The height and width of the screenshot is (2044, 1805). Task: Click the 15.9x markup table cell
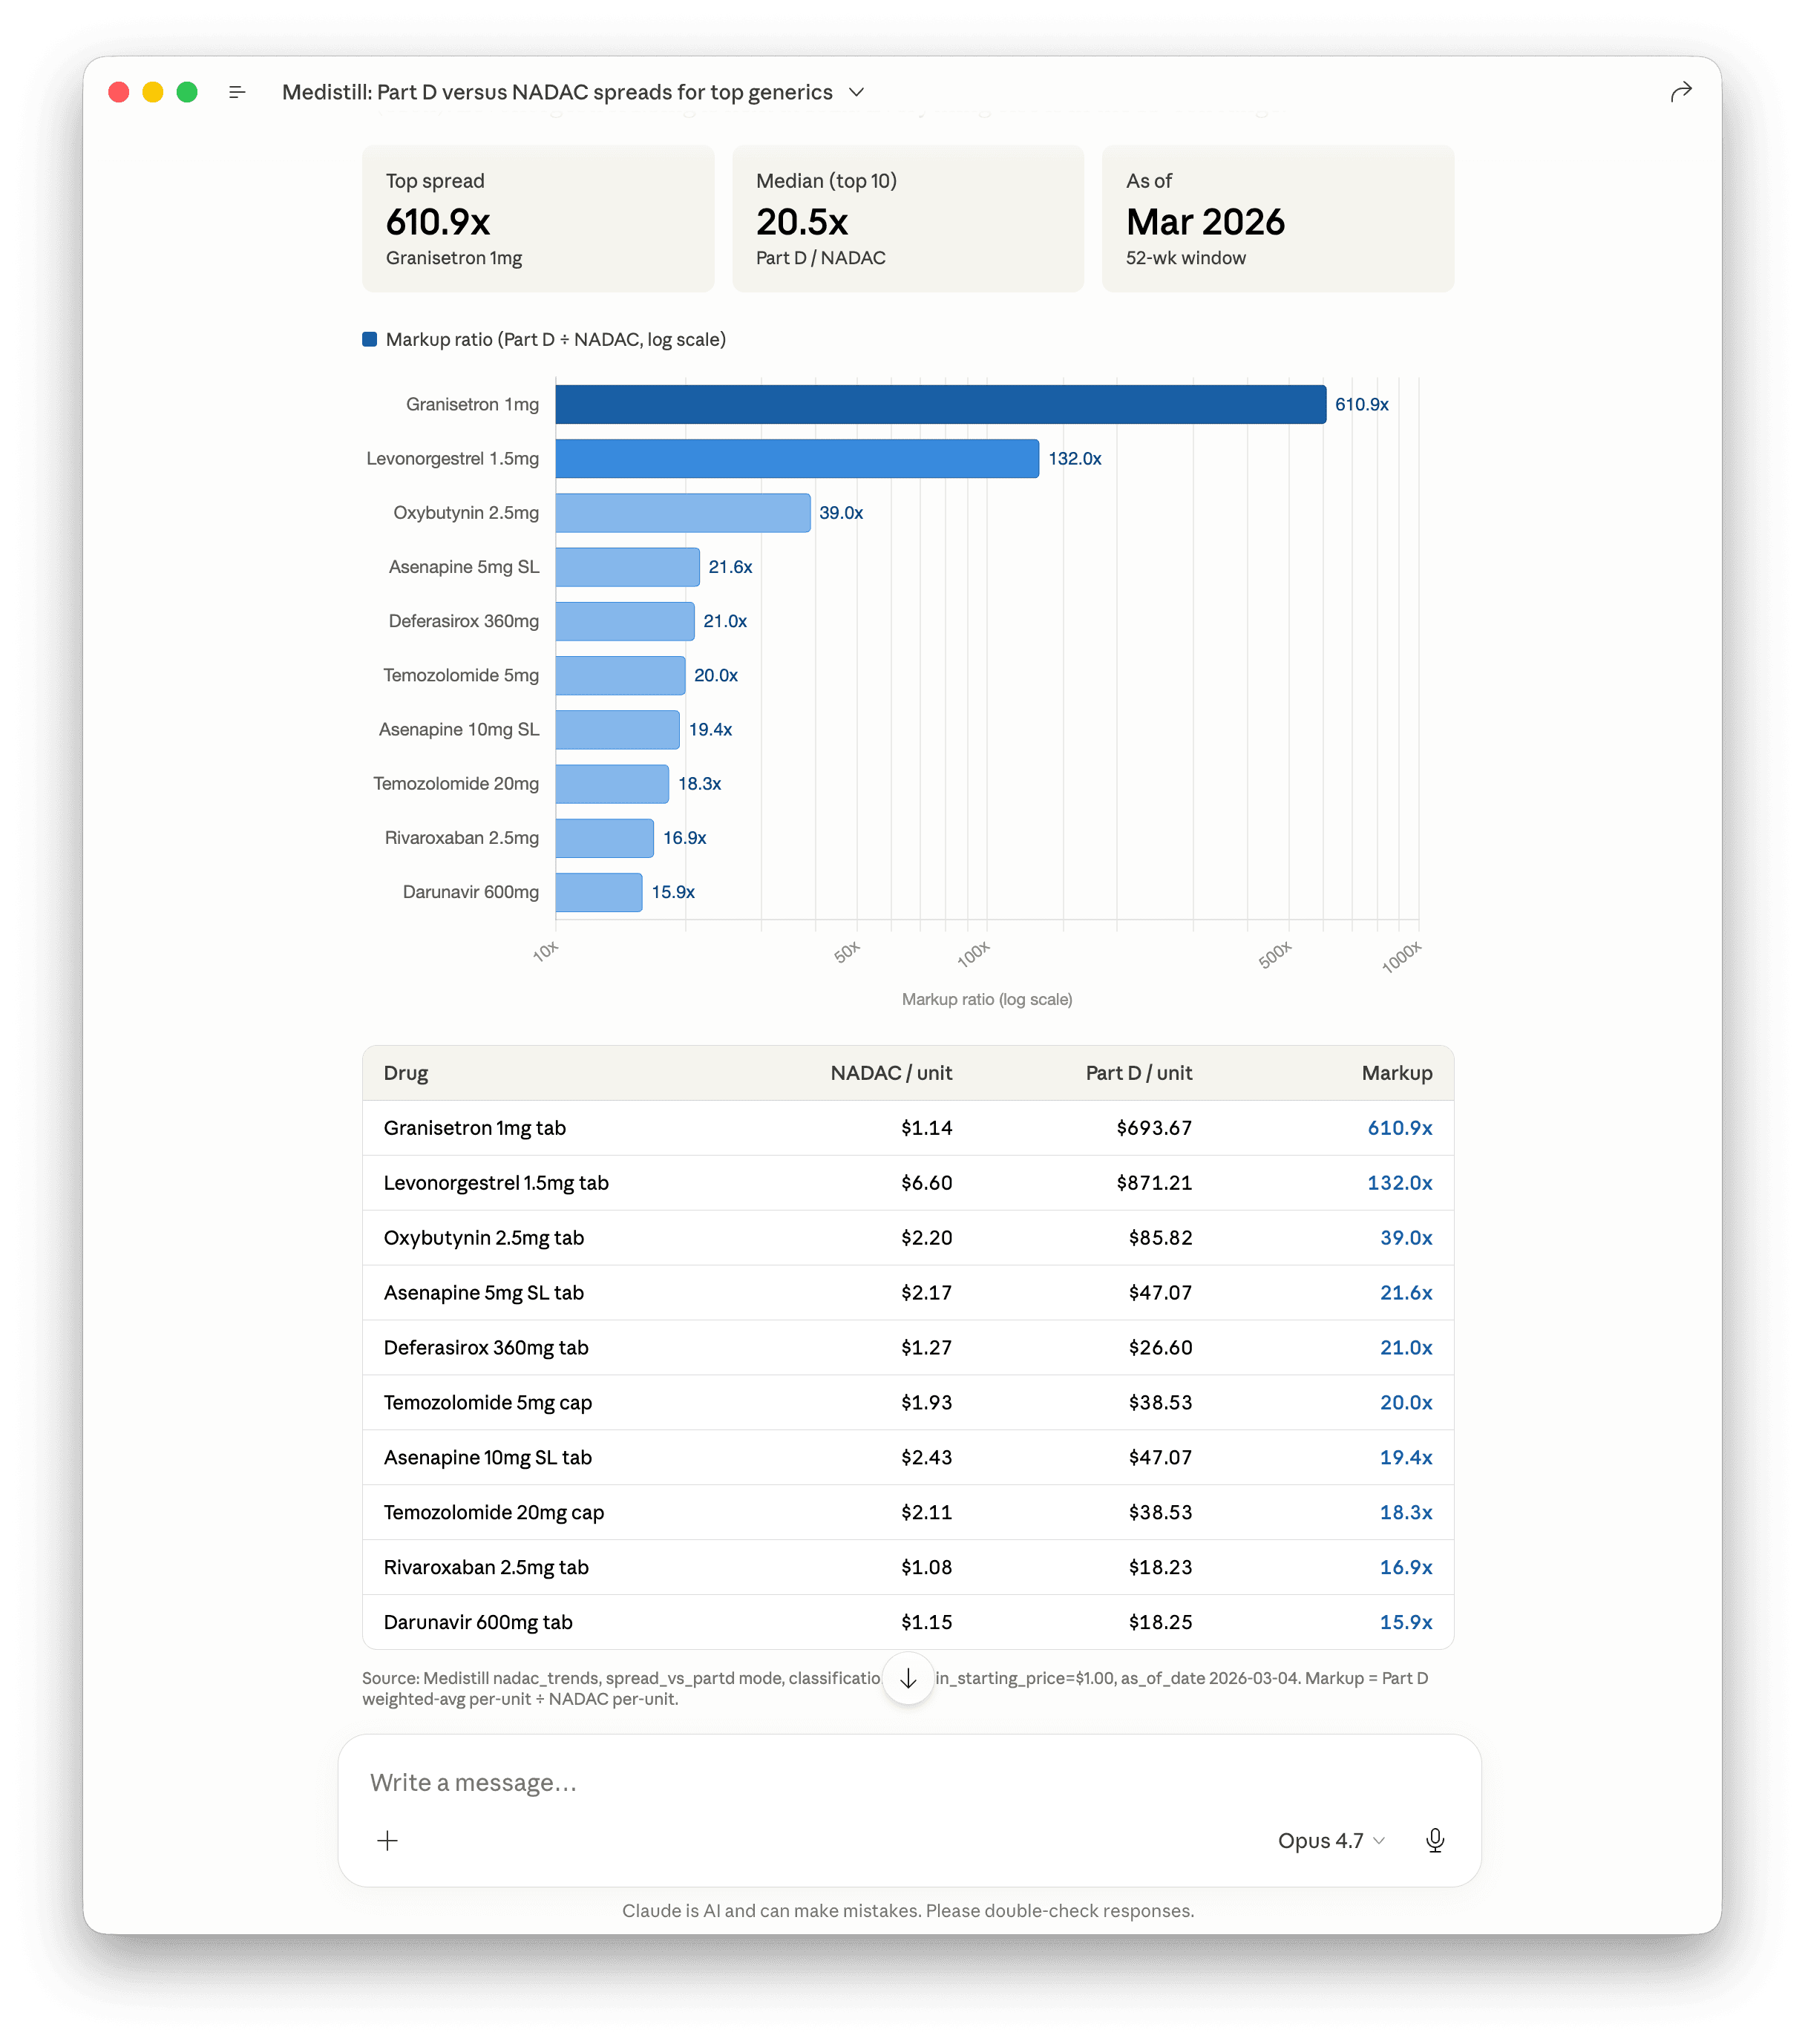coord(1406,1622)
